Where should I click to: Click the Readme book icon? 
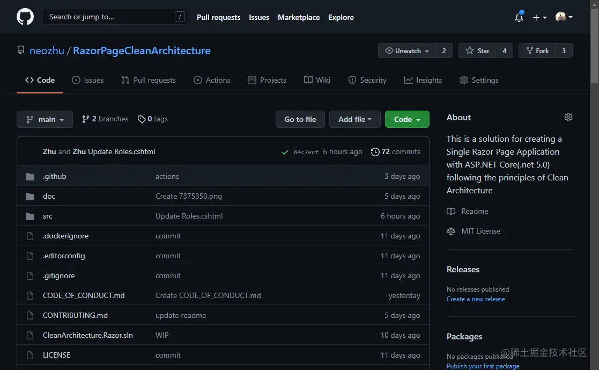pos(451,211)
